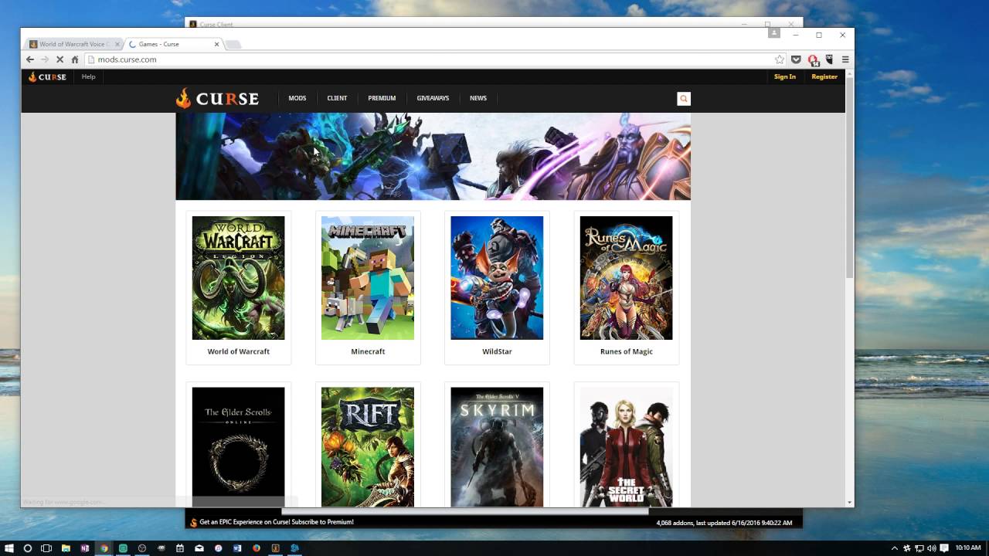Click the Pocket extension icon
Image resolution: width=989 pixels, height=556 pixels.
click(796, 59)
